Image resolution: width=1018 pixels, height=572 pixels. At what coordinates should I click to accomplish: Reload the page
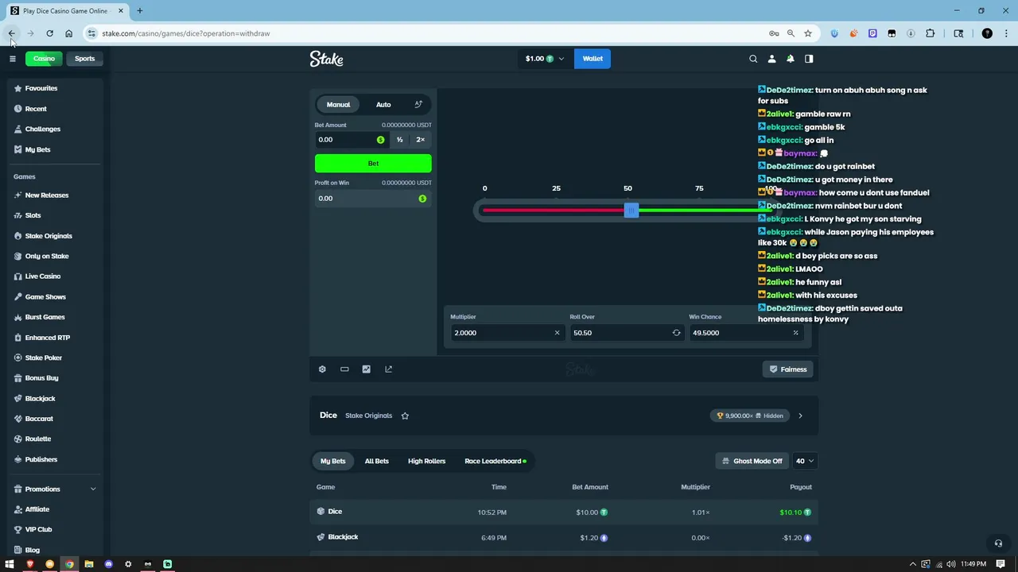(49, 33)
